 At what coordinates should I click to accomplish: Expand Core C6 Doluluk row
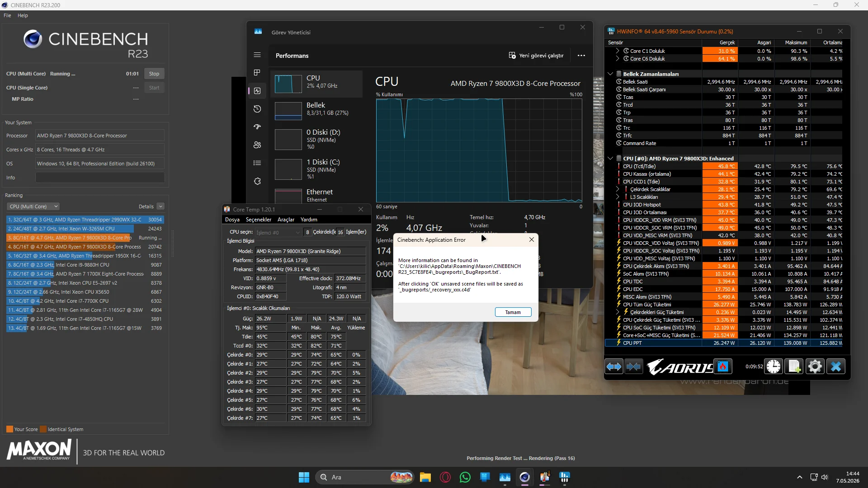[x=618, y=59]
